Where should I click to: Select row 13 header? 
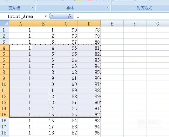4,102
